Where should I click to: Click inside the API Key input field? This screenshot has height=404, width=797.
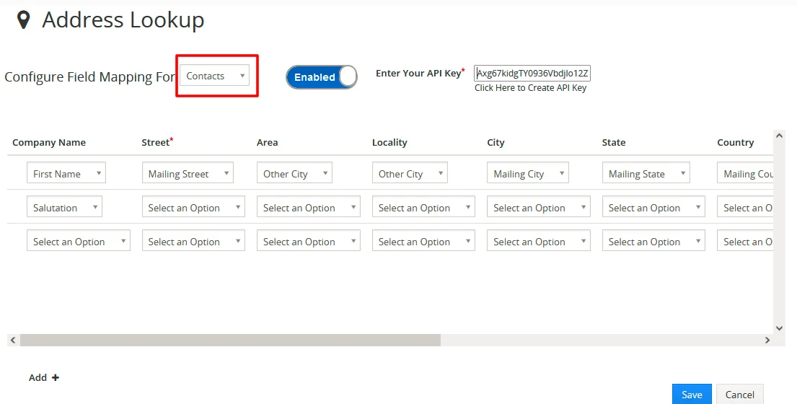[x=532, y=74]
